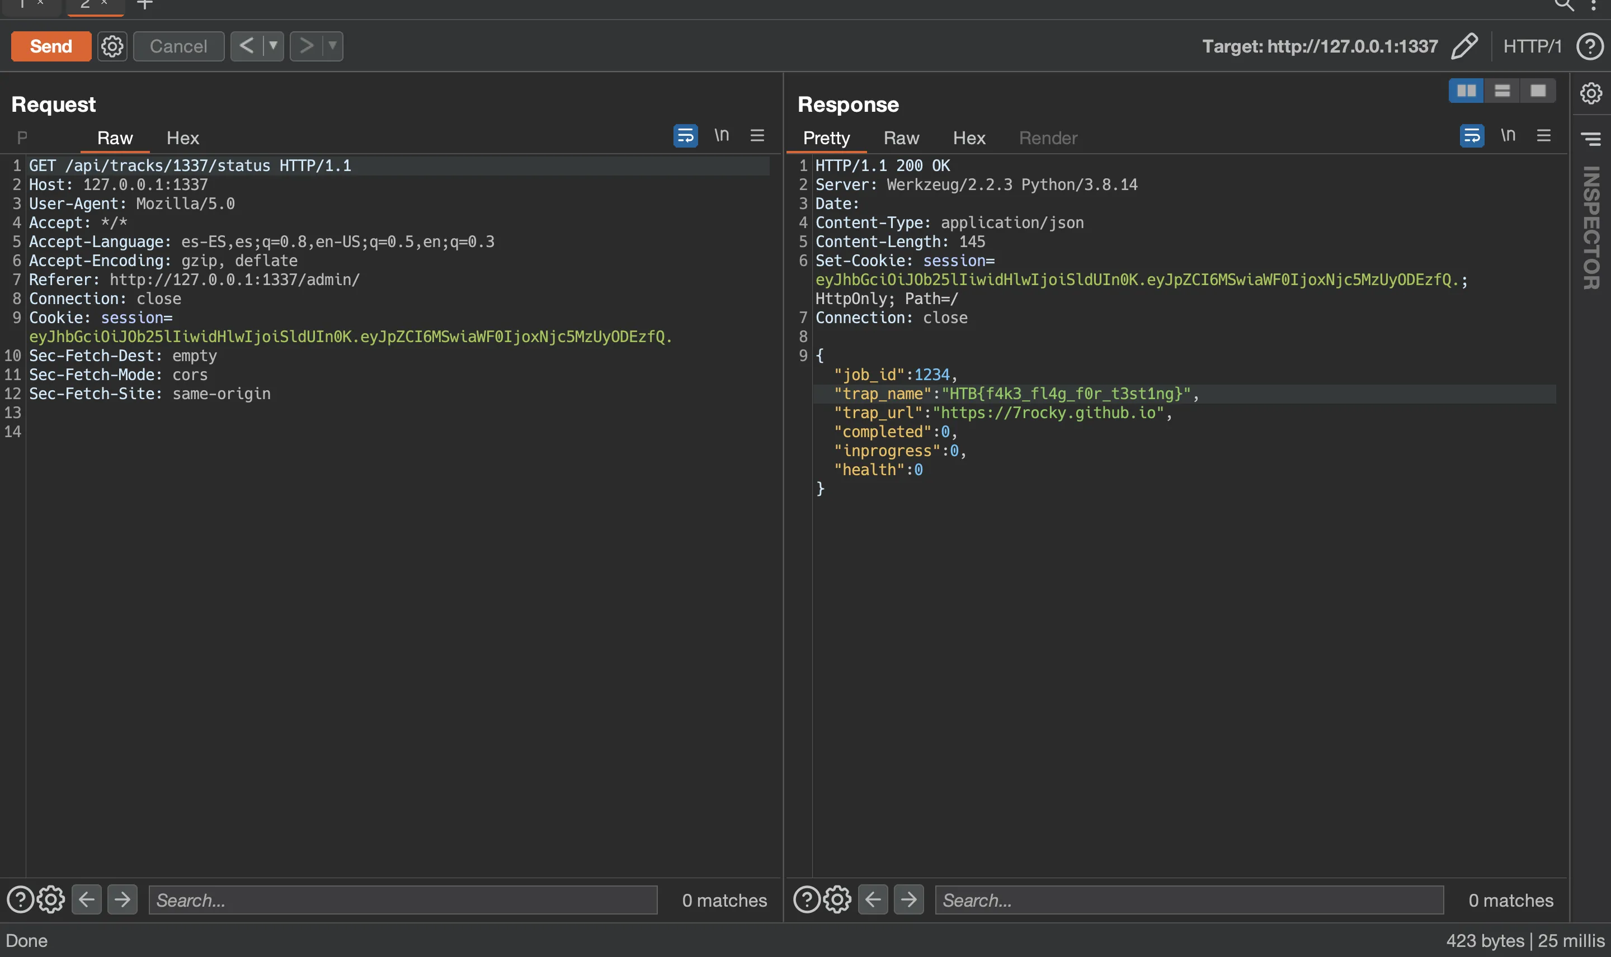
Task: Open the back history dropdown arrow
Action: click(274, 46)
